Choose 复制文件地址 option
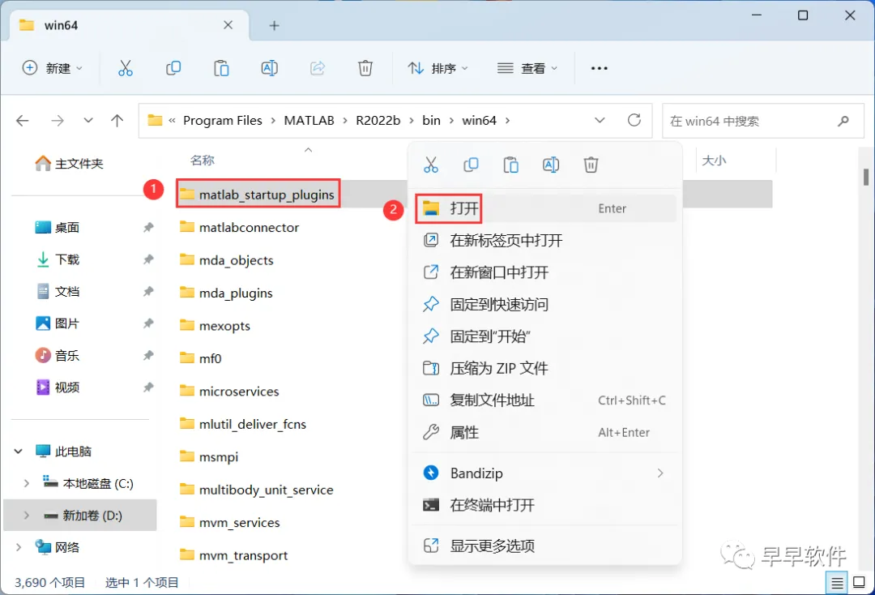The height and width of the screenshot is (595, 875). (546, 400)
